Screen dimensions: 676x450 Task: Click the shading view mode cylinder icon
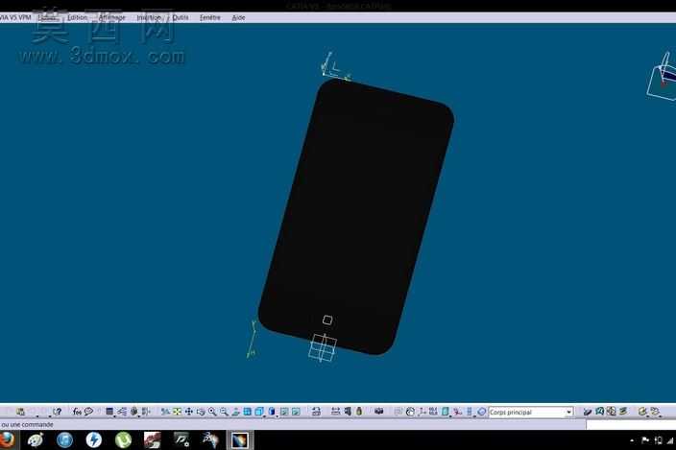(272, 412)
